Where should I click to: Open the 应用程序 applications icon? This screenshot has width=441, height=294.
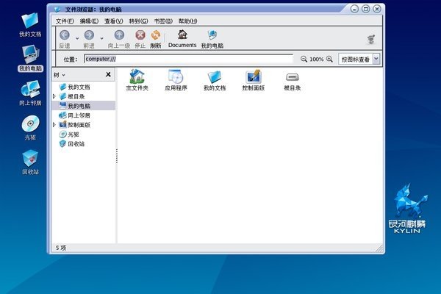pos(176,79)
